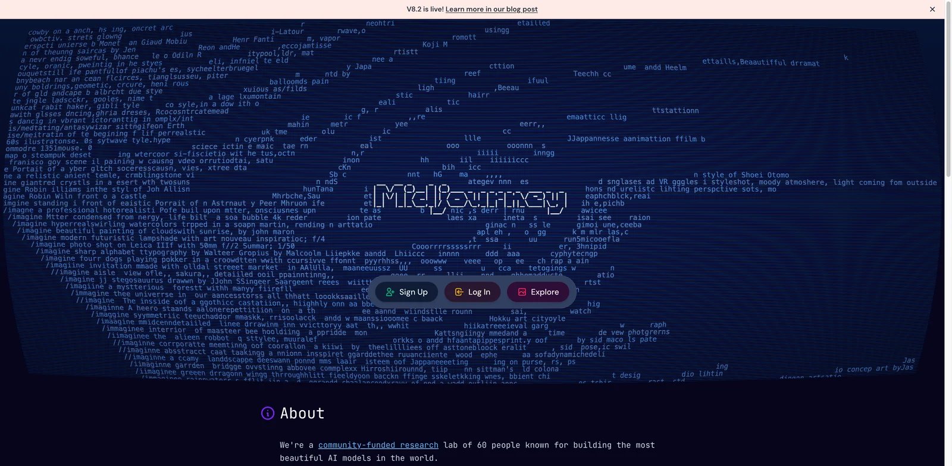This screenshot has width=952, height=466.
Task: Click the Midjourney ASCII logo
Action: (471, 199)
